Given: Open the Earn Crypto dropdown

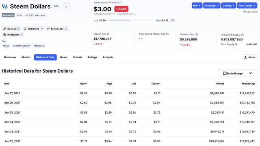Looking at the screenshot, I should tap(247, 6).
